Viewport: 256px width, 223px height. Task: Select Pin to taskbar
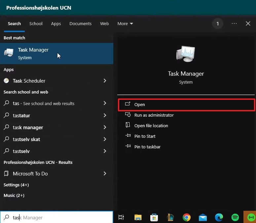pyautogui.click(x=147, y=147)
